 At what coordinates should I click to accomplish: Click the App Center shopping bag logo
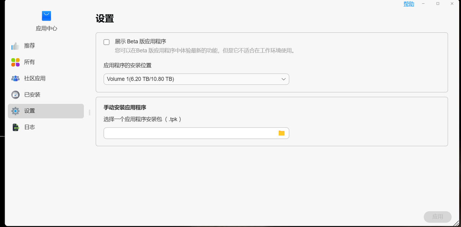tap(46, 16)
